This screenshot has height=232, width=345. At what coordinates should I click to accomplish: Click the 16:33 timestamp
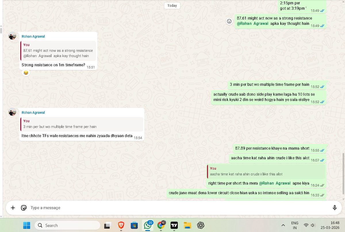[315, 195]
